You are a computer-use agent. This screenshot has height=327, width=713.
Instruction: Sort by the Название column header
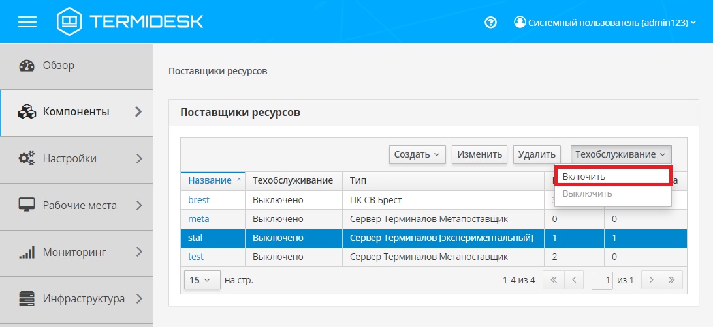coord(210,180)
